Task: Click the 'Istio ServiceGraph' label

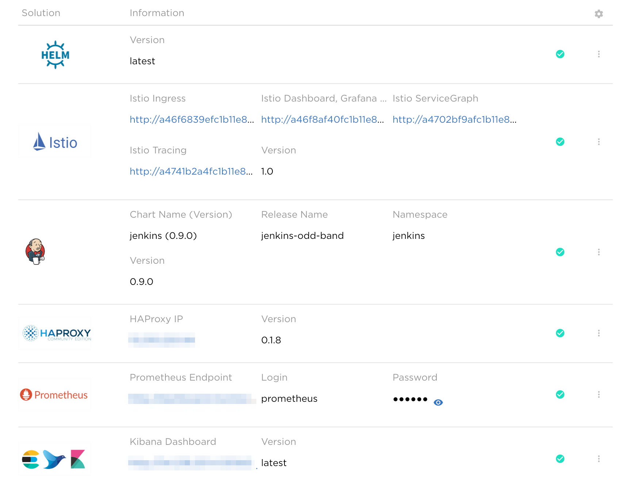Action: (x=435, y=98)
